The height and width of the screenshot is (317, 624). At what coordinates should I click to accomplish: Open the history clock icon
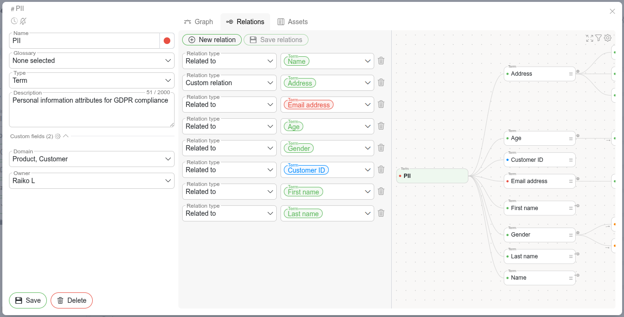click(14, 21)
